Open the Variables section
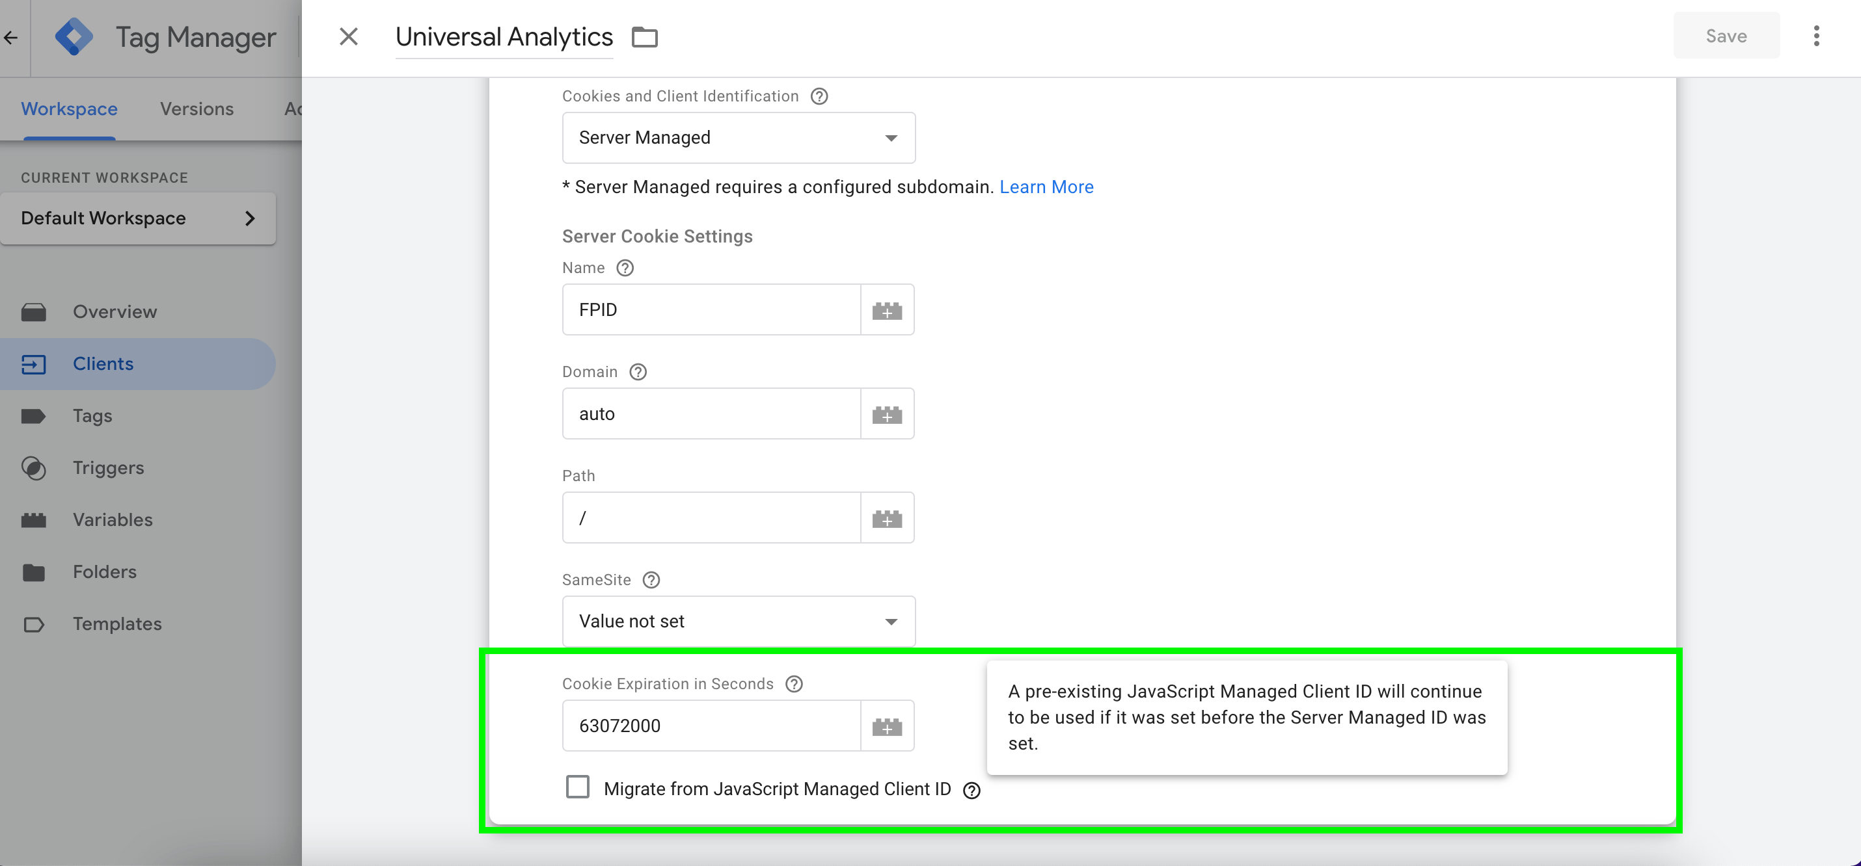Image resolution: width=1861 pixels, height=866 pixels. pos(137,519)
